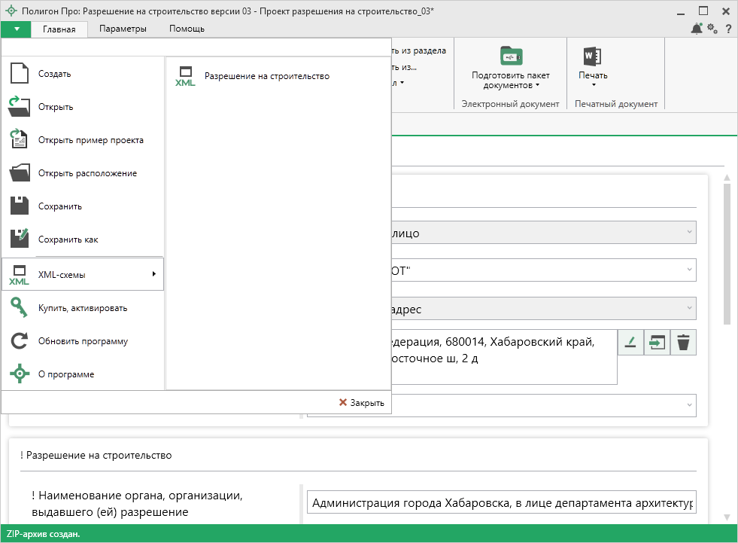The width and height of the screenshot is (738, 543).
Task: Open a project via the Открыть icon
Action: (x=20, y=107)
